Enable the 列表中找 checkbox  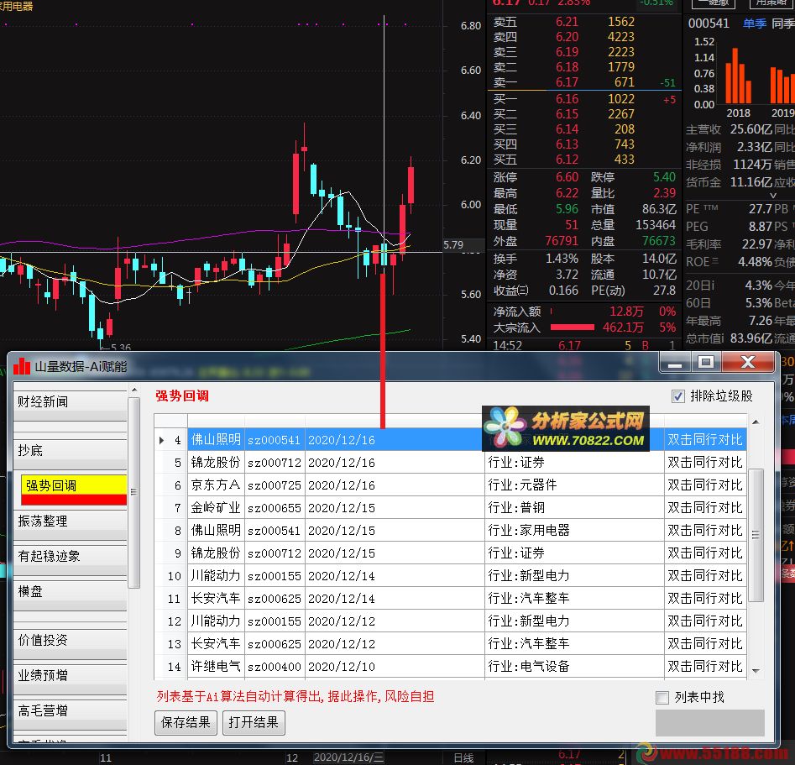(662, 698)
